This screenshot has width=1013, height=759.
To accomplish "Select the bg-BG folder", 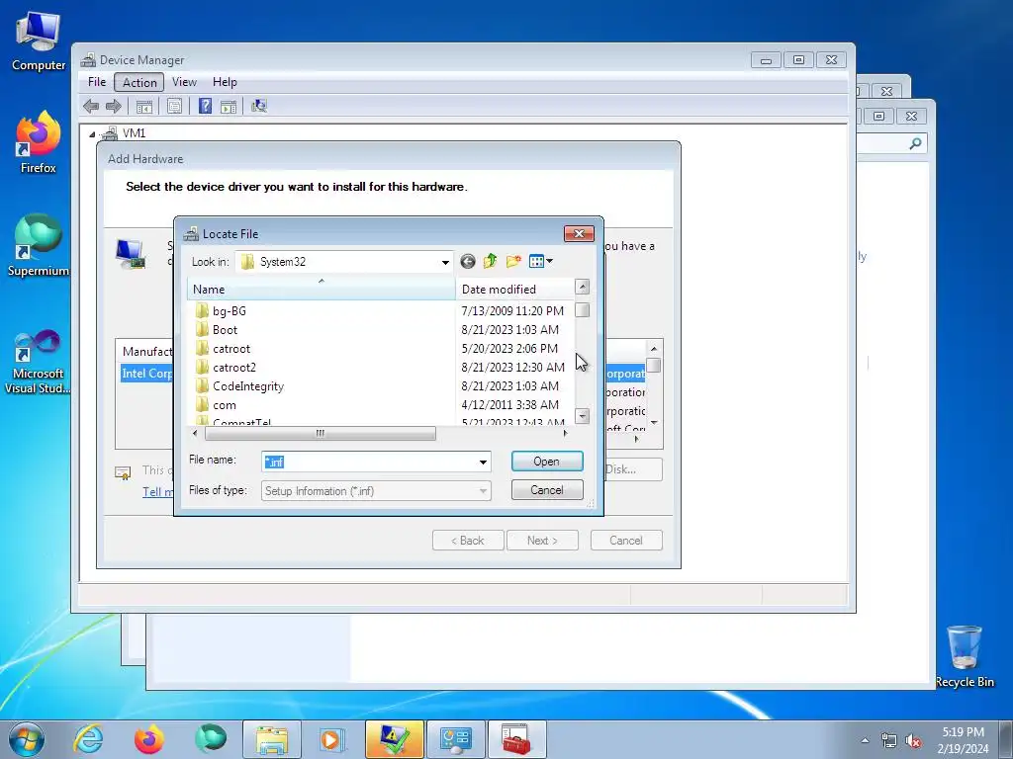I will point(230,311).
